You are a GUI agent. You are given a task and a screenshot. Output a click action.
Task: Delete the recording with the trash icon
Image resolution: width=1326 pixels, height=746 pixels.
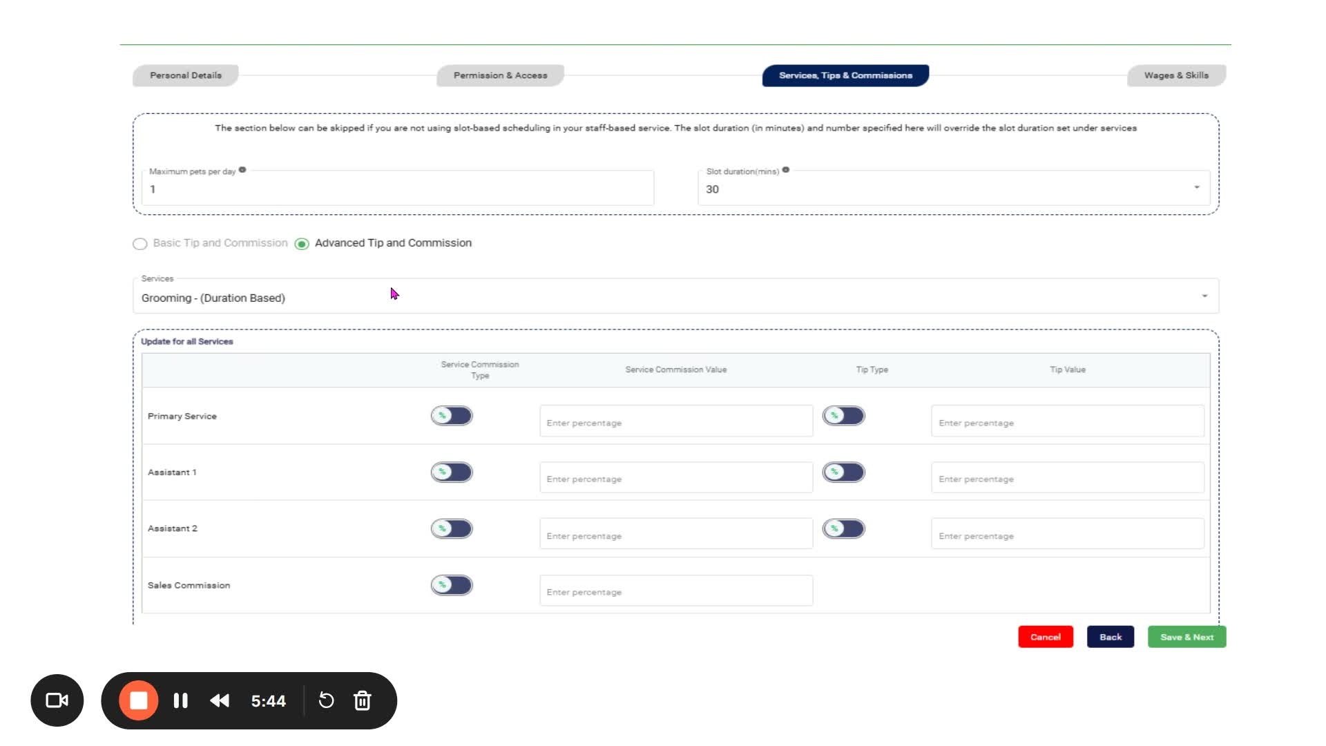tap(363, 700)
